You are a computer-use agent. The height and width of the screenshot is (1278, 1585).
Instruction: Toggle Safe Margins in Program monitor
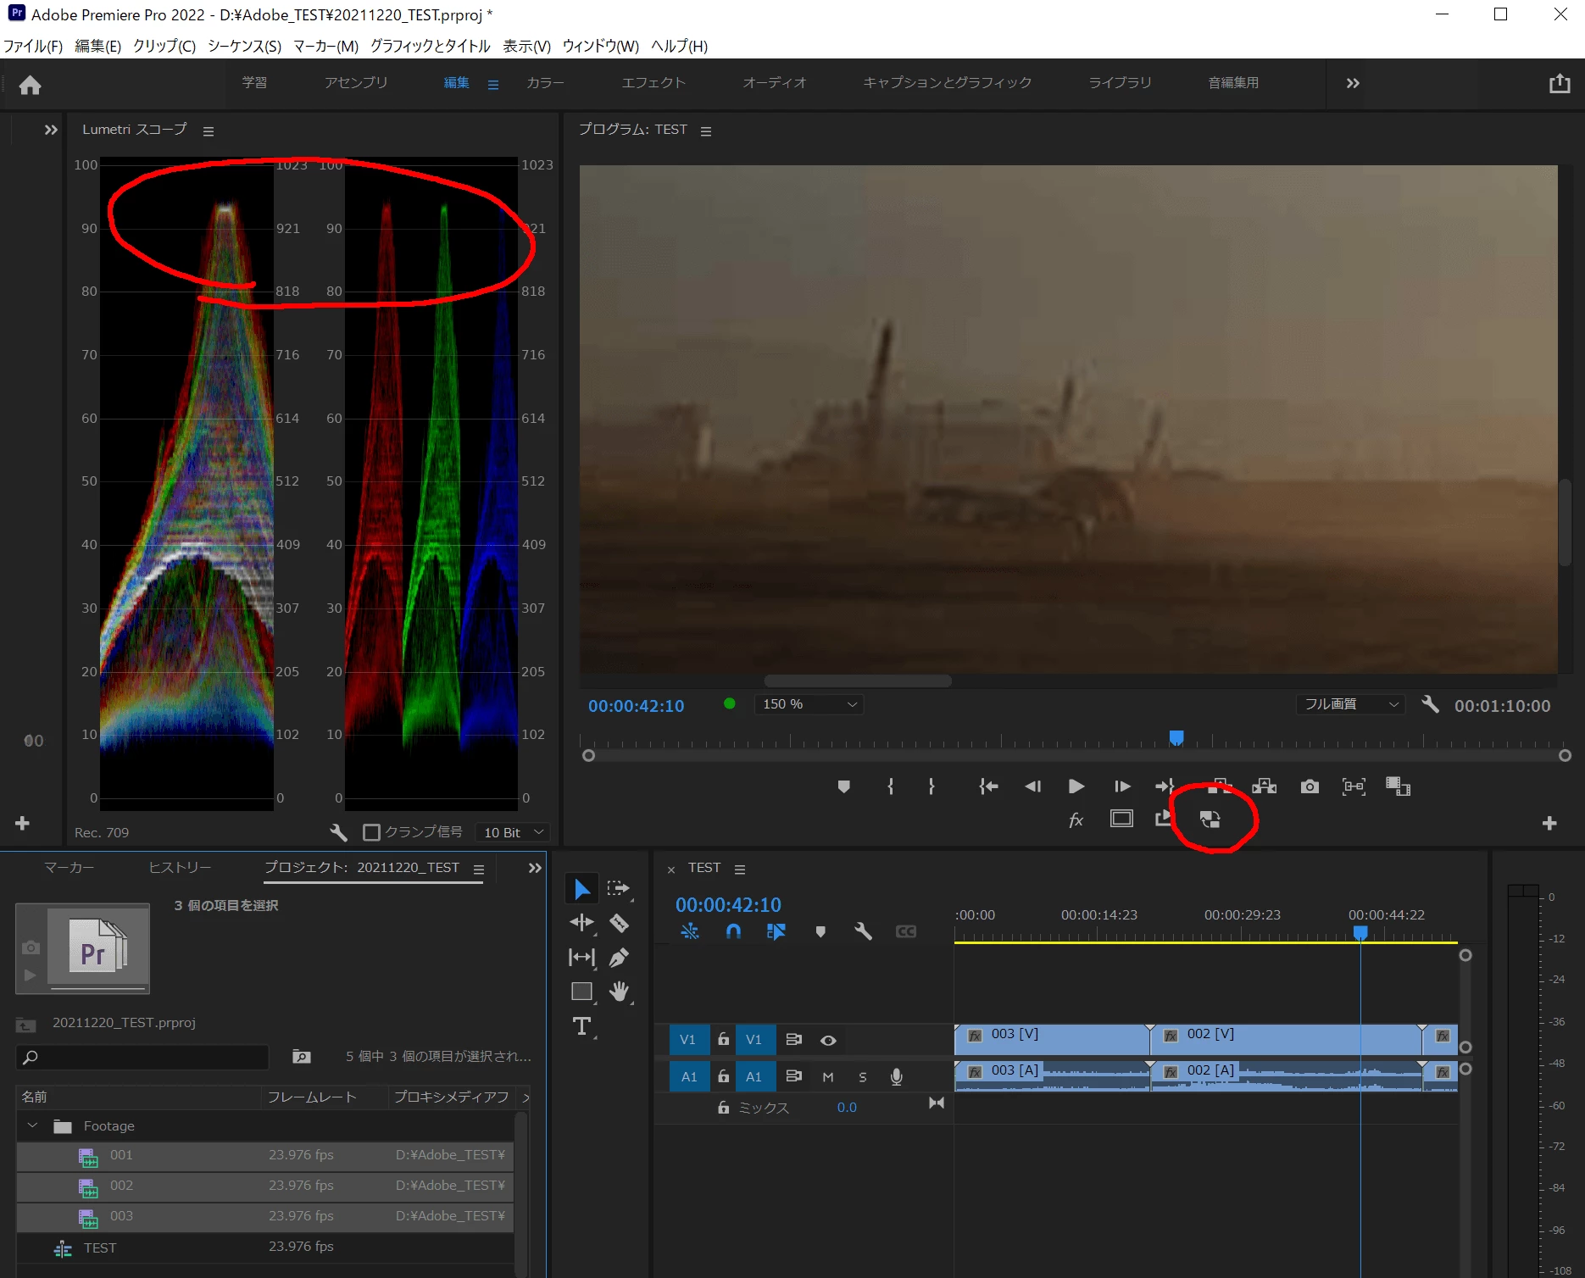tap(1121, 819)
